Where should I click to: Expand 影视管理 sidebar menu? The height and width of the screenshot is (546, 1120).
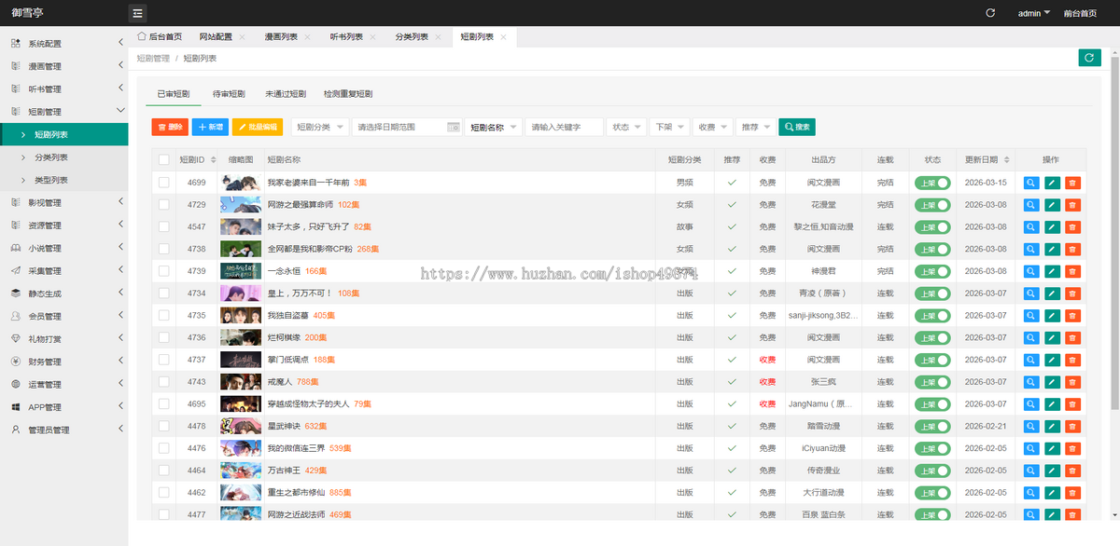pyautogui.click(x=63, y=202)
